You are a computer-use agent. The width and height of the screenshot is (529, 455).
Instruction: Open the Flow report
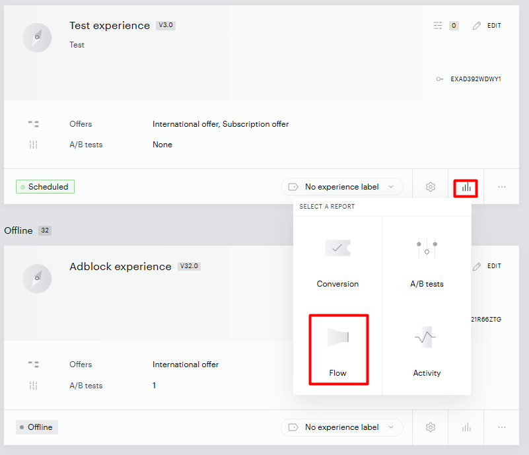click(338, 349)
